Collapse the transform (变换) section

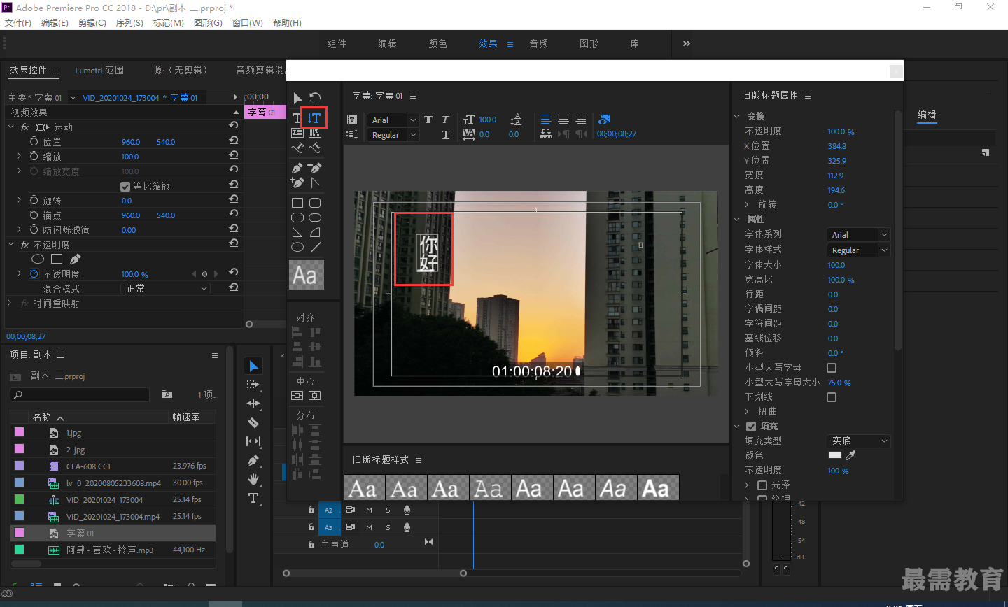click(737, 116)
